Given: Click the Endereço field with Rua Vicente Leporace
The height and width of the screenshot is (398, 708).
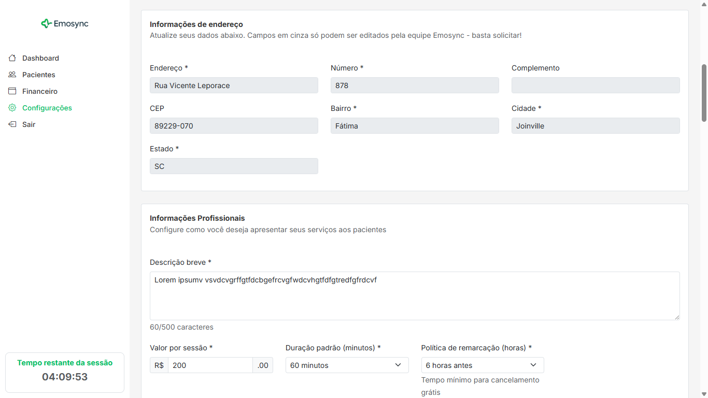Looking at the screenshot, I should pyautogui.click(x=234, y=86).
